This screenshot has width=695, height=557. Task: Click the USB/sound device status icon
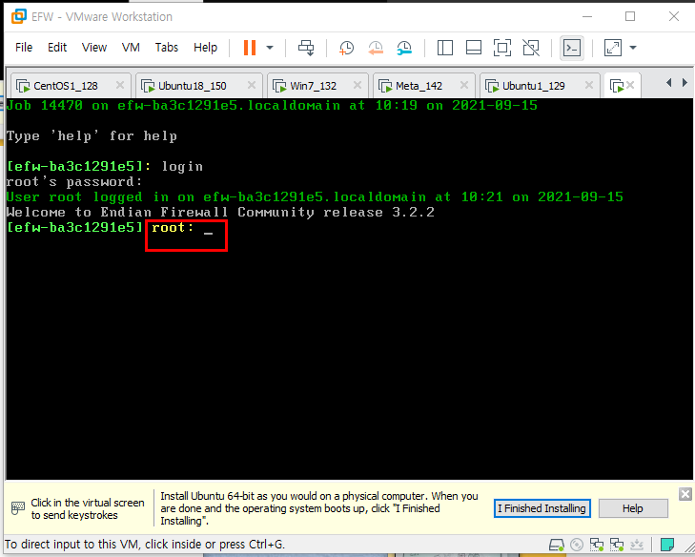(x=637, y=545)
